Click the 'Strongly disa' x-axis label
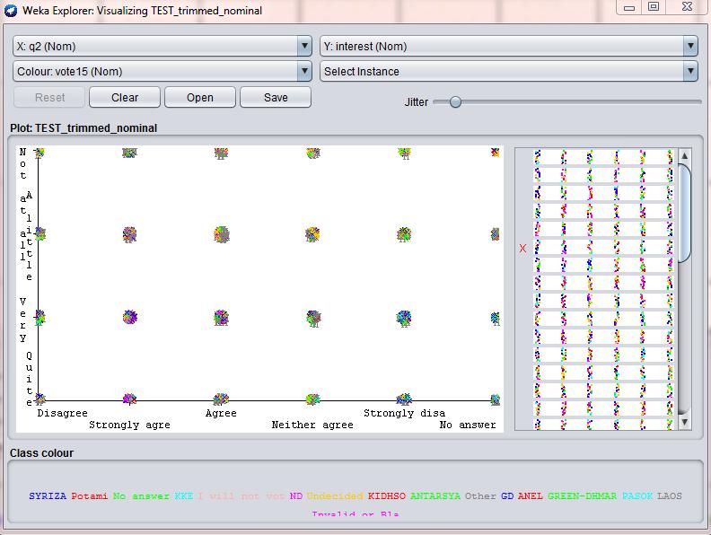The width and height of the screenshot is (711, 535). click(x=405, y=413)
